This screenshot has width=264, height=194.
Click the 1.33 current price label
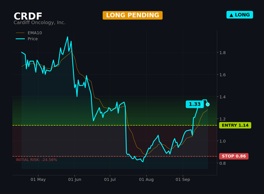[195, 104]
